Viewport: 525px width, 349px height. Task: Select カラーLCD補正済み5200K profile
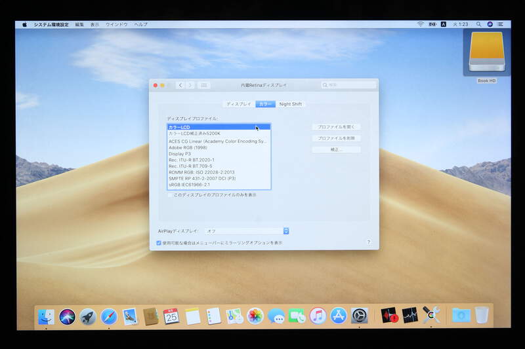[219, 134]
